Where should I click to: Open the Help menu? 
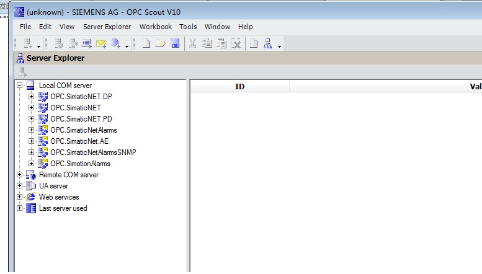(x=245, y=27)
